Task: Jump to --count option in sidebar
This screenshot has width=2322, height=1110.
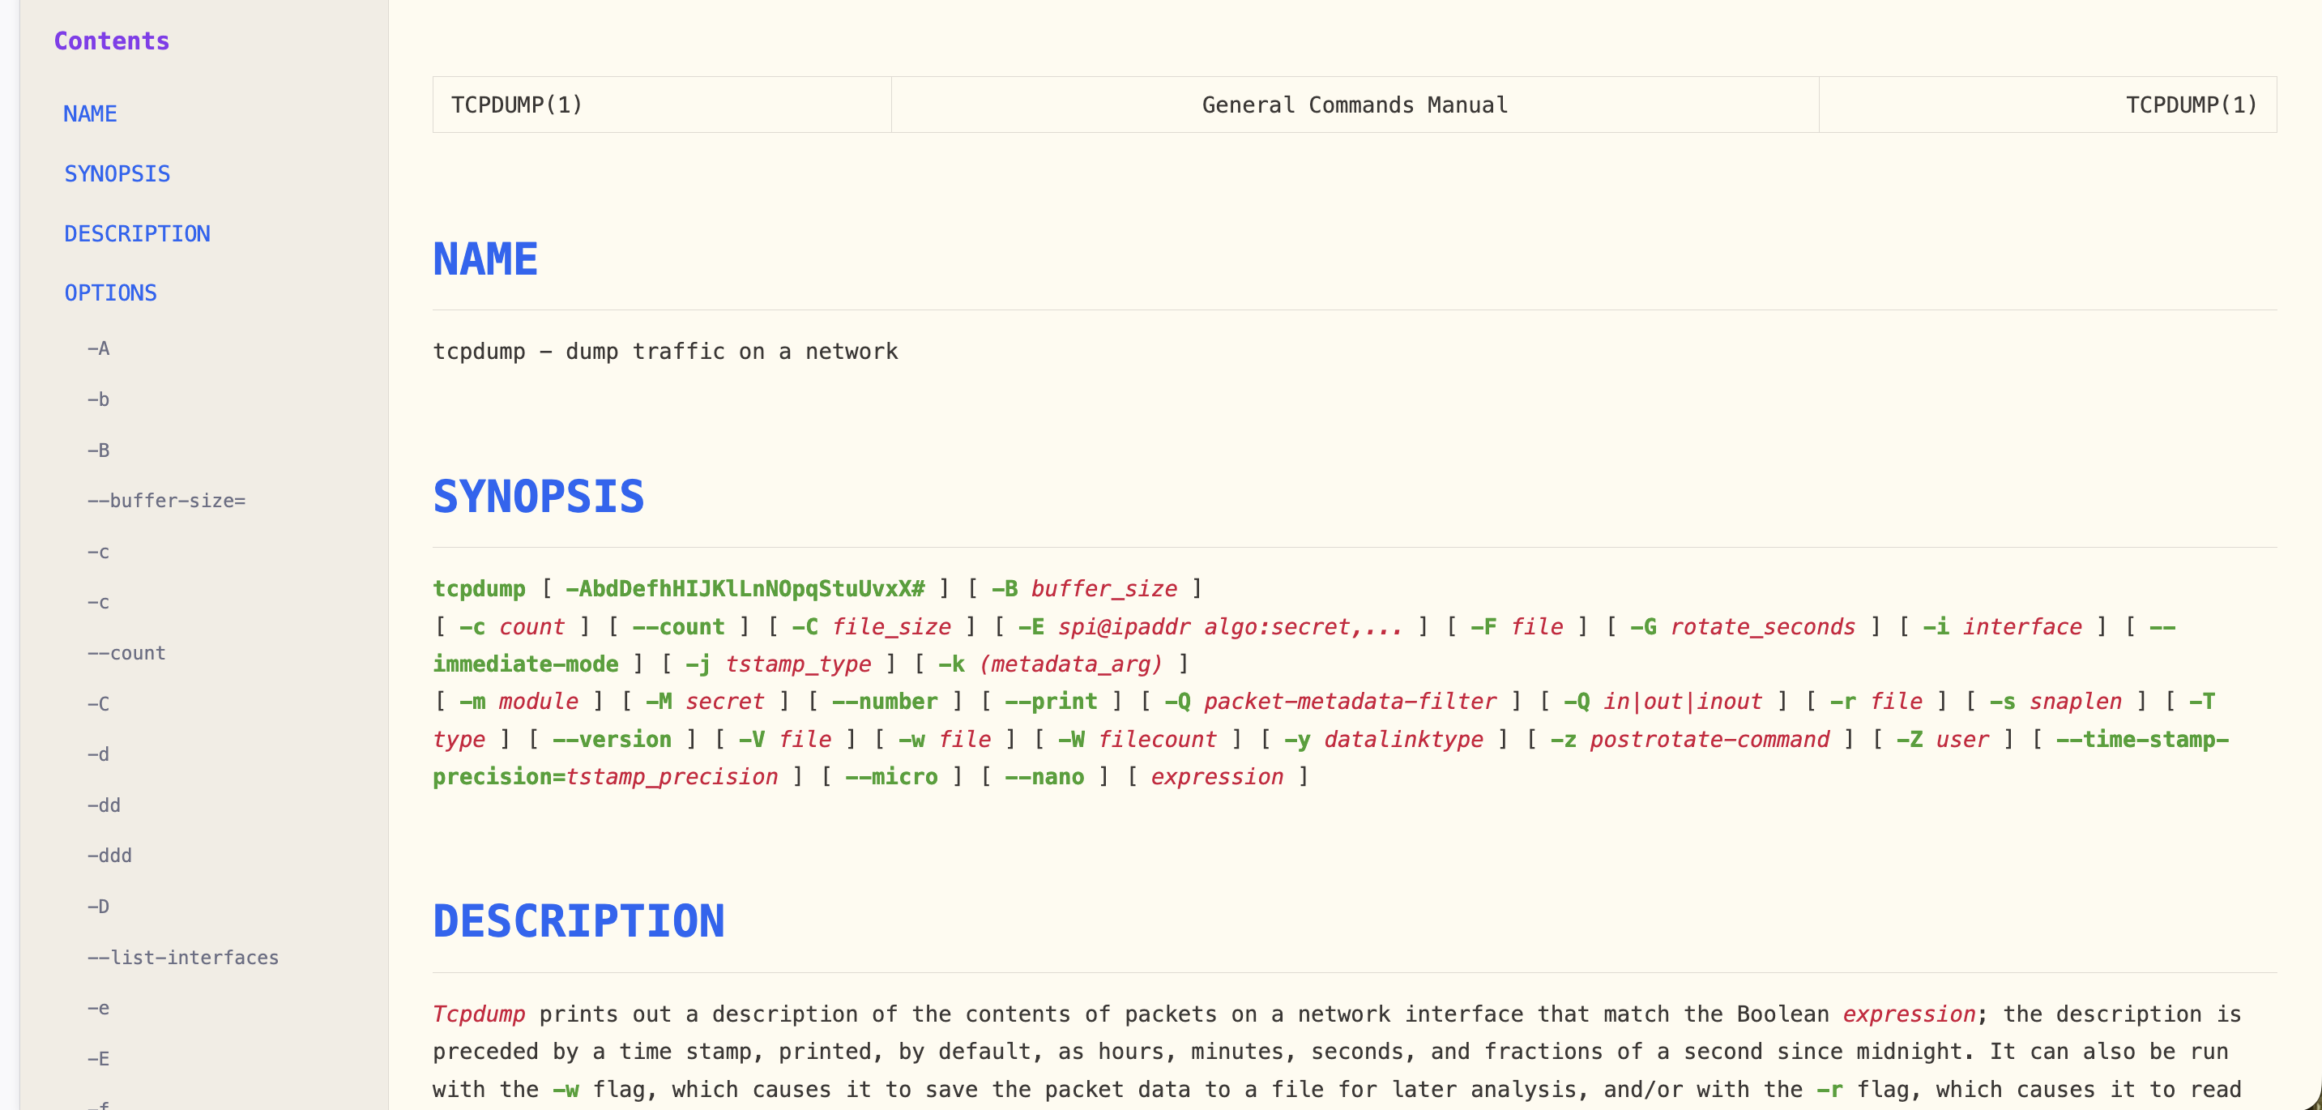Action: (x=126, y=653)
